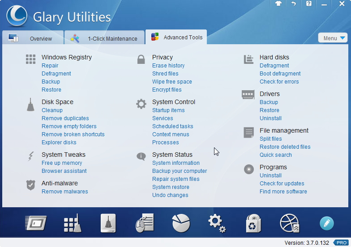Click the System Control gear icon
This screenshot has height=247, width=351.
pyautogui.click(x=141, y=104)
